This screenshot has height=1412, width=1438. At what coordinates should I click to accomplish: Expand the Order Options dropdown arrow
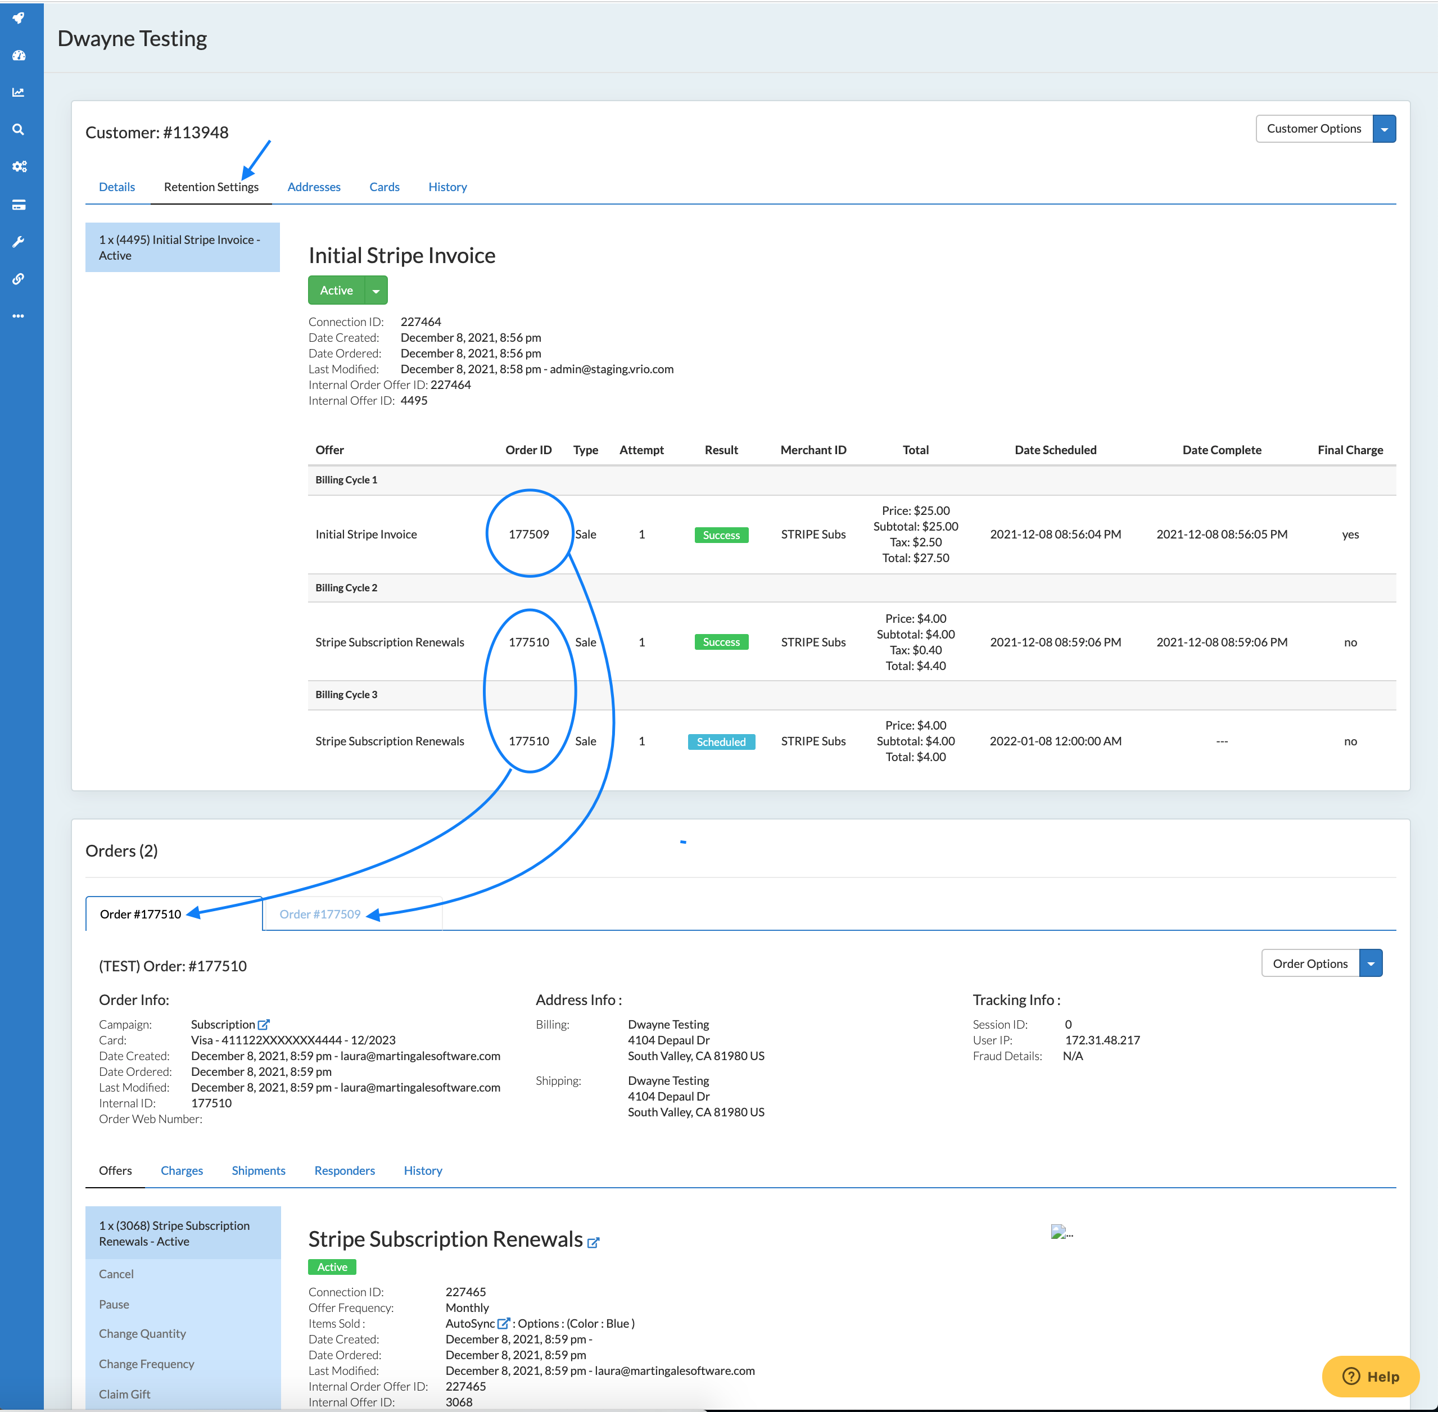(x=1371, y=963)
